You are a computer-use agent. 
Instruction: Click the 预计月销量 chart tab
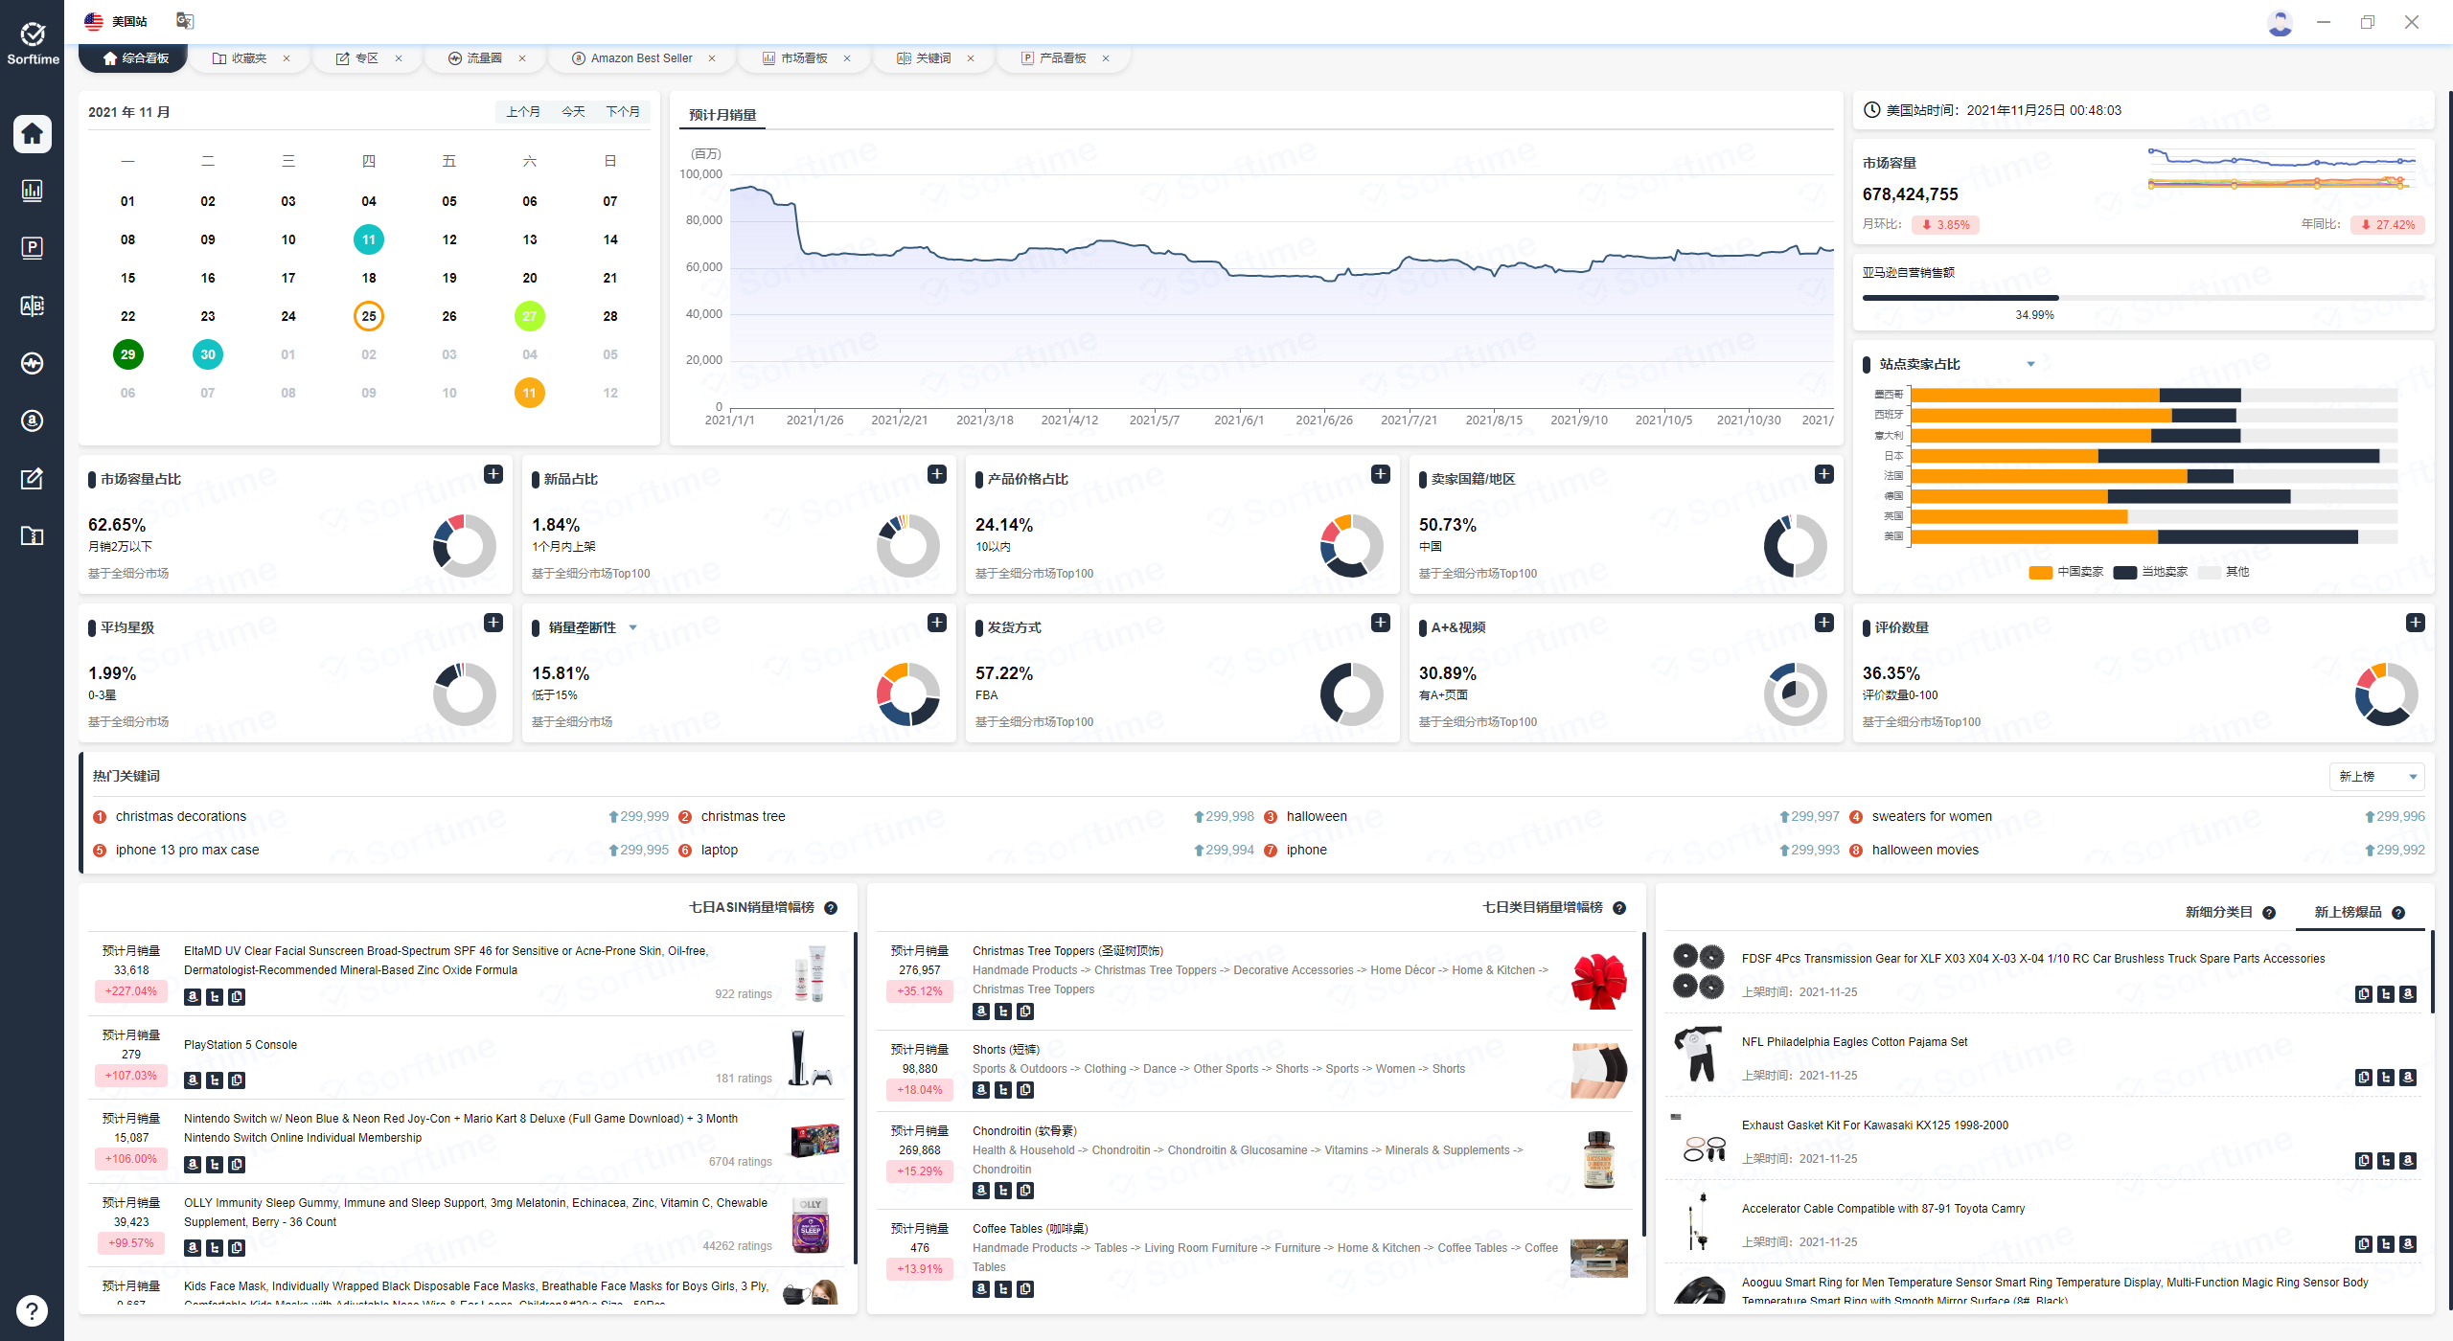[x=722, y=115]
